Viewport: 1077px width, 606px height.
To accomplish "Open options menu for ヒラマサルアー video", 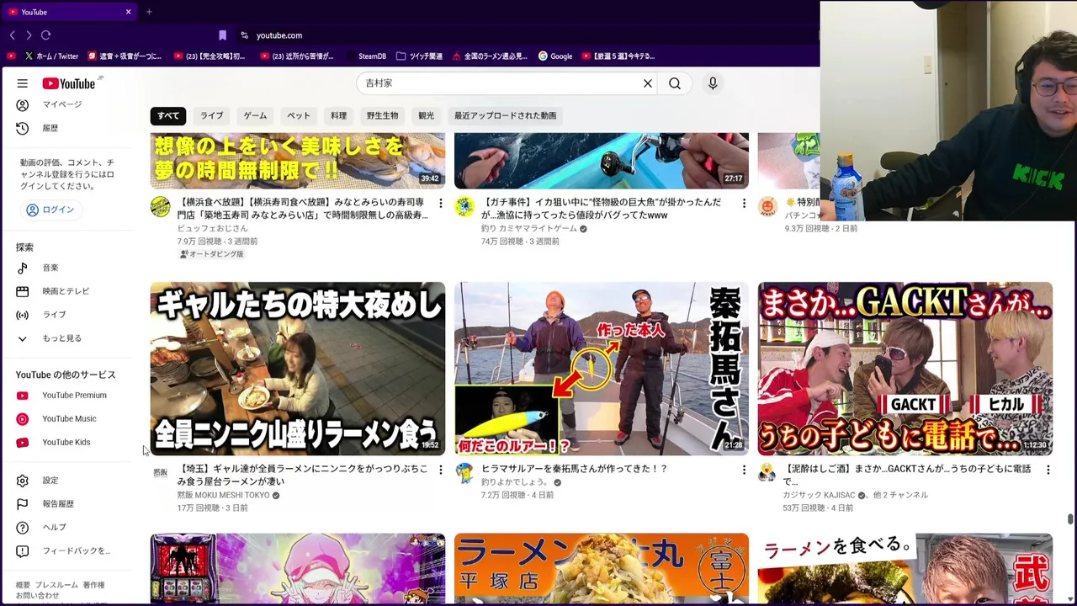I will point(744,470).
